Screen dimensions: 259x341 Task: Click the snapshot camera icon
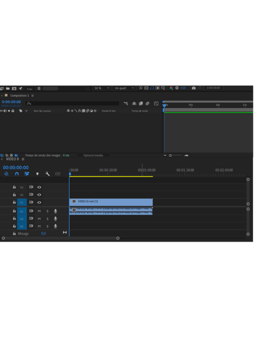point(193,88)
